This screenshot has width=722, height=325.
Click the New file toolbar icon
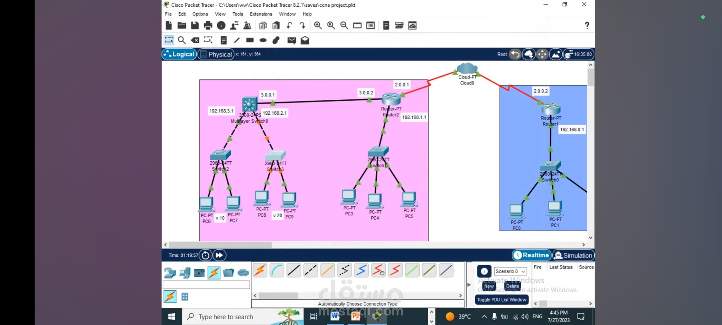(x=169, y=26)
